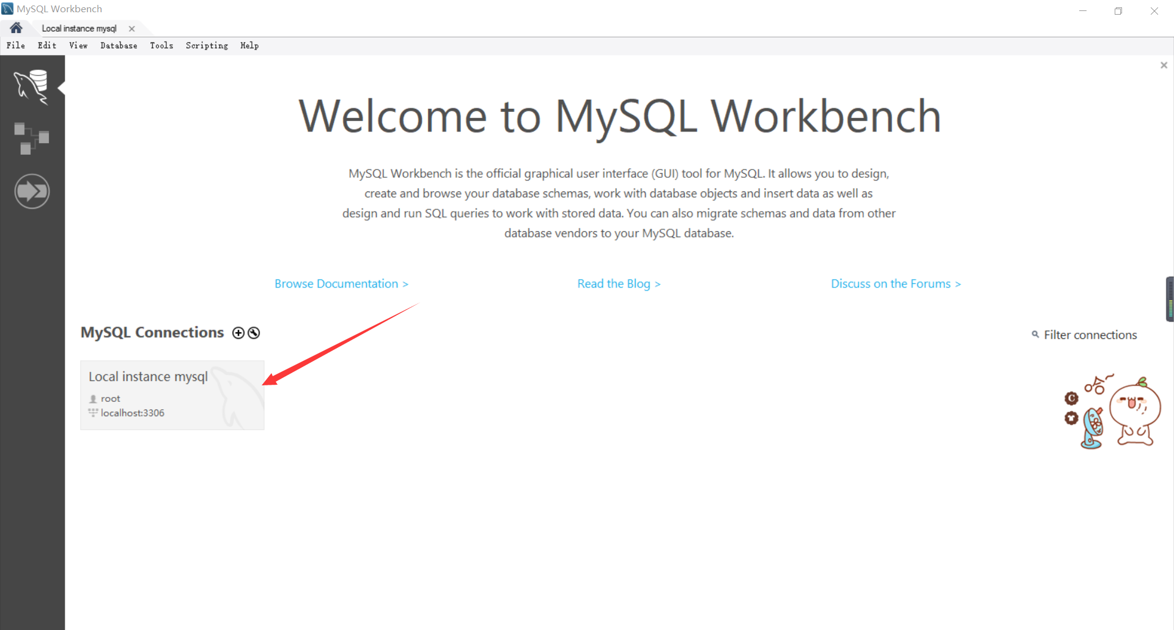Open the Discuss on the Forums link
The image size is (1174, 630).
(x=896, y=284)
